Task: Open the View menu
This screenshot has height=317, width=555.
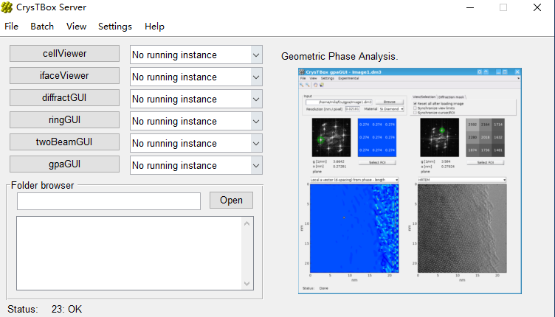Action: pos(76,27)
